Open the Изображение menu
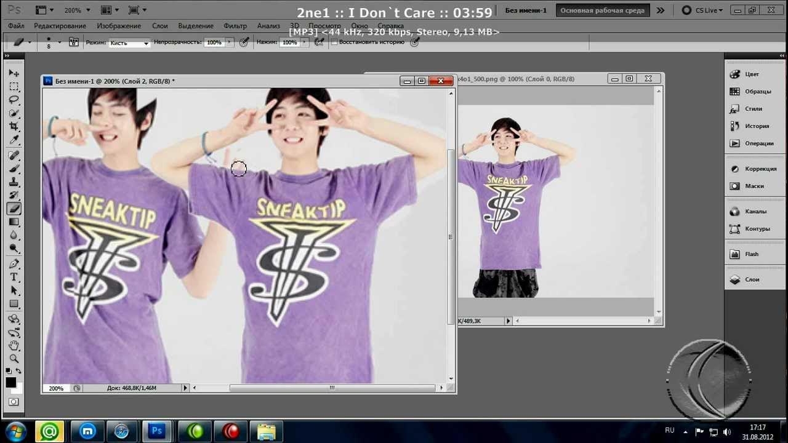 coord(119,26)
